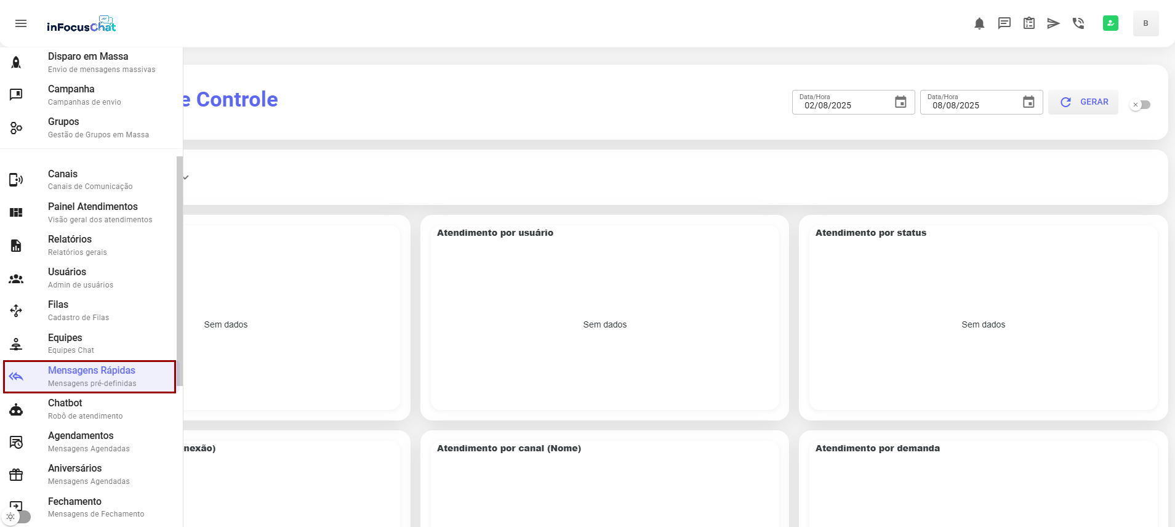
Task: Click the paper plane send icon
Action: point(1053,23)
